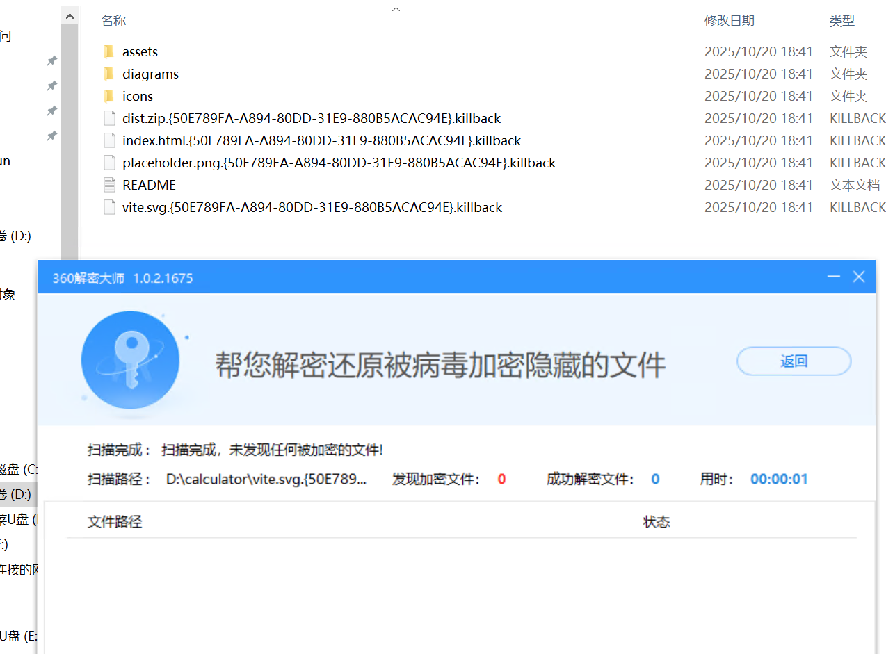Image resolution: width=886 pixels, height=654 pixels.
Task: Sort files by 修改日期 column header
Action: [729, 21]
